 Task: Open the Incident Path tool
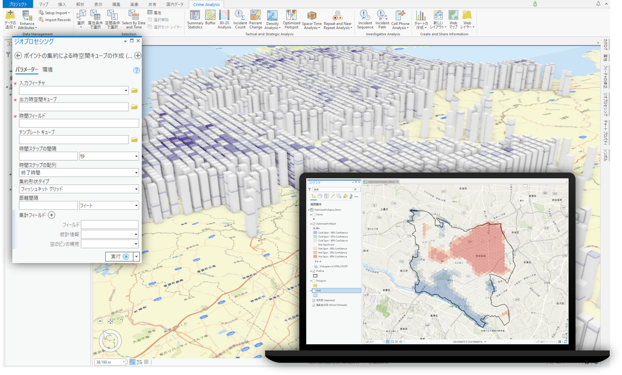382,20
